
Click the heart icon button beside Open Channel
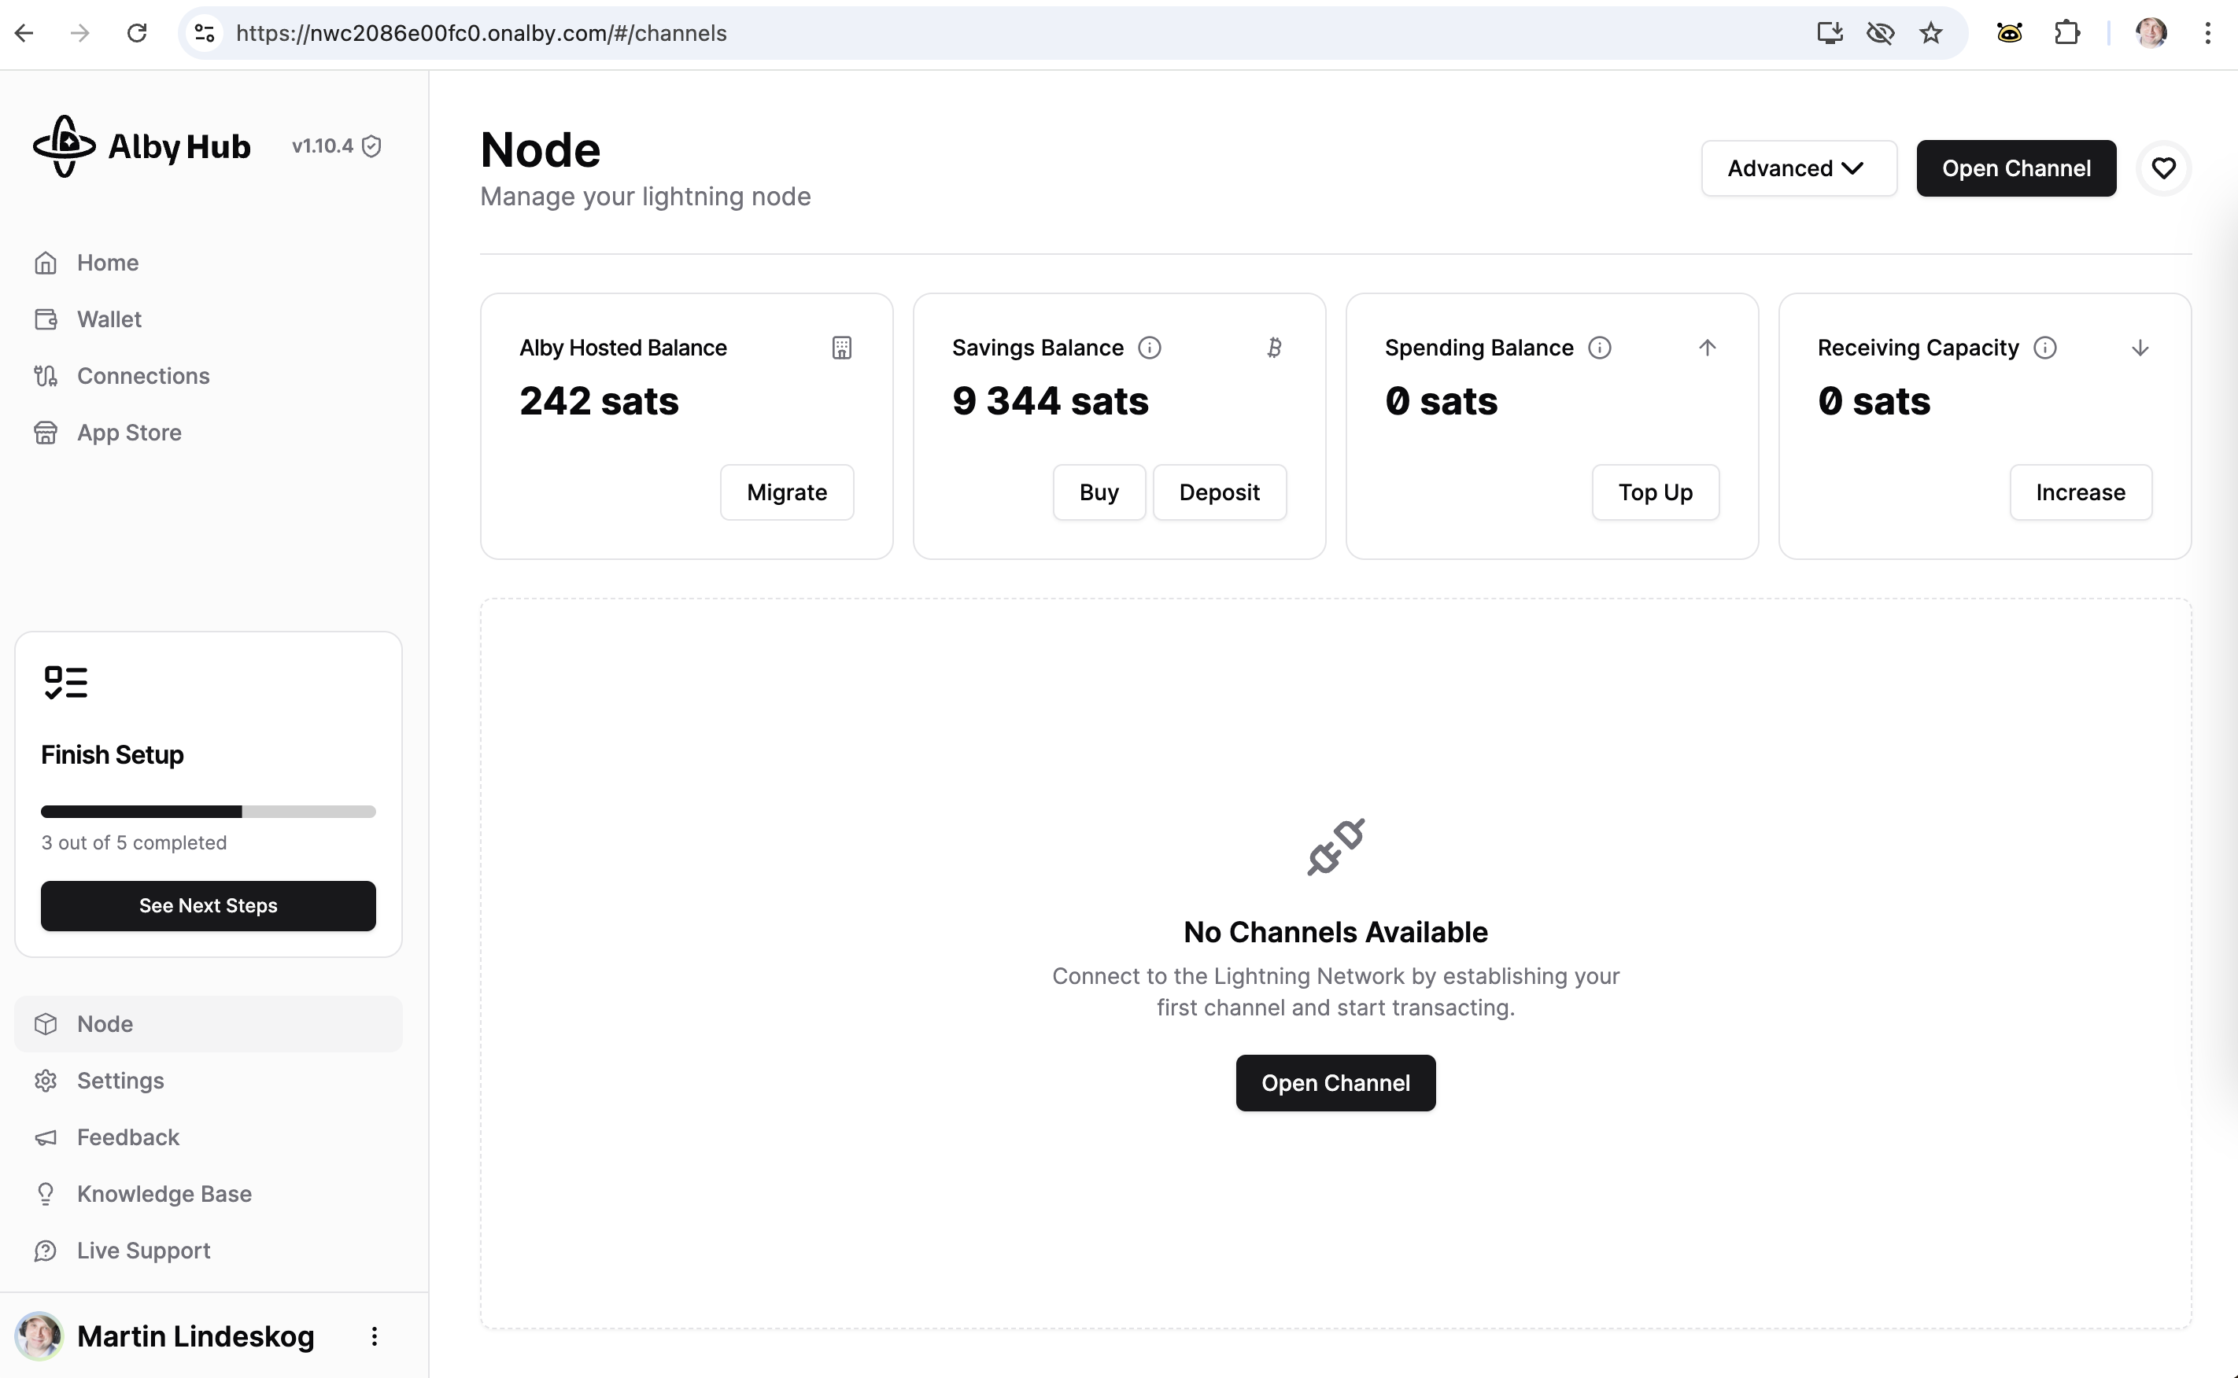coord(2163,168)
